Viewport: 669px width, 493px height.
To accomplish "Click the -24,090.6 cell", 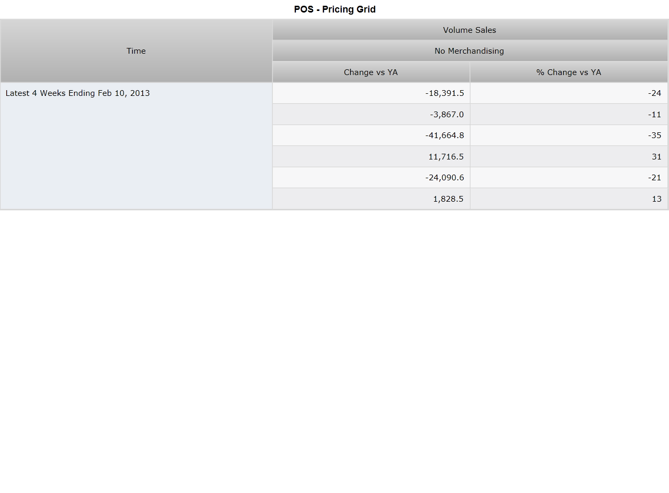I will [371, 178].
